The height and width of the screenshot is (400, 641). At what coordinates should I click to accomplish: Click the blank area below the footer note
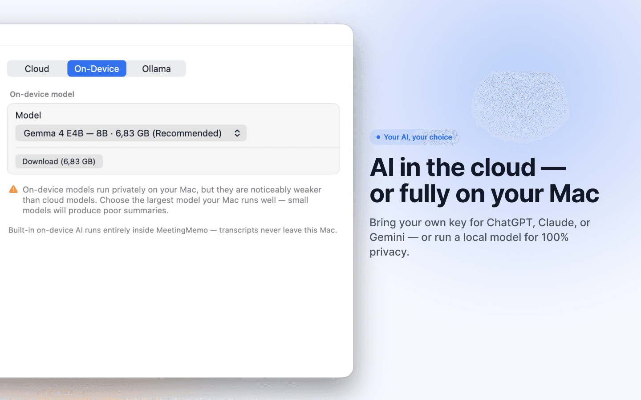click(177, 307)
